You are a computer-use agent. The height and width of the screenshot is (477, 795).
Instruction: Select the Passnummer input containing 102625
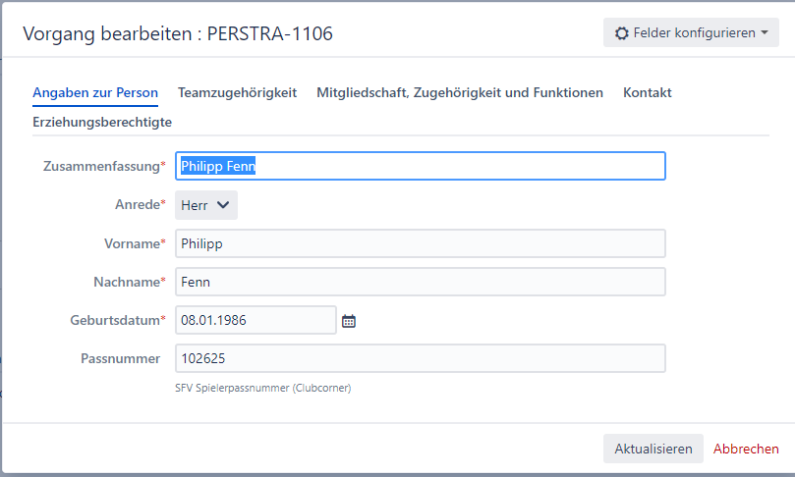tap(420, 358)
